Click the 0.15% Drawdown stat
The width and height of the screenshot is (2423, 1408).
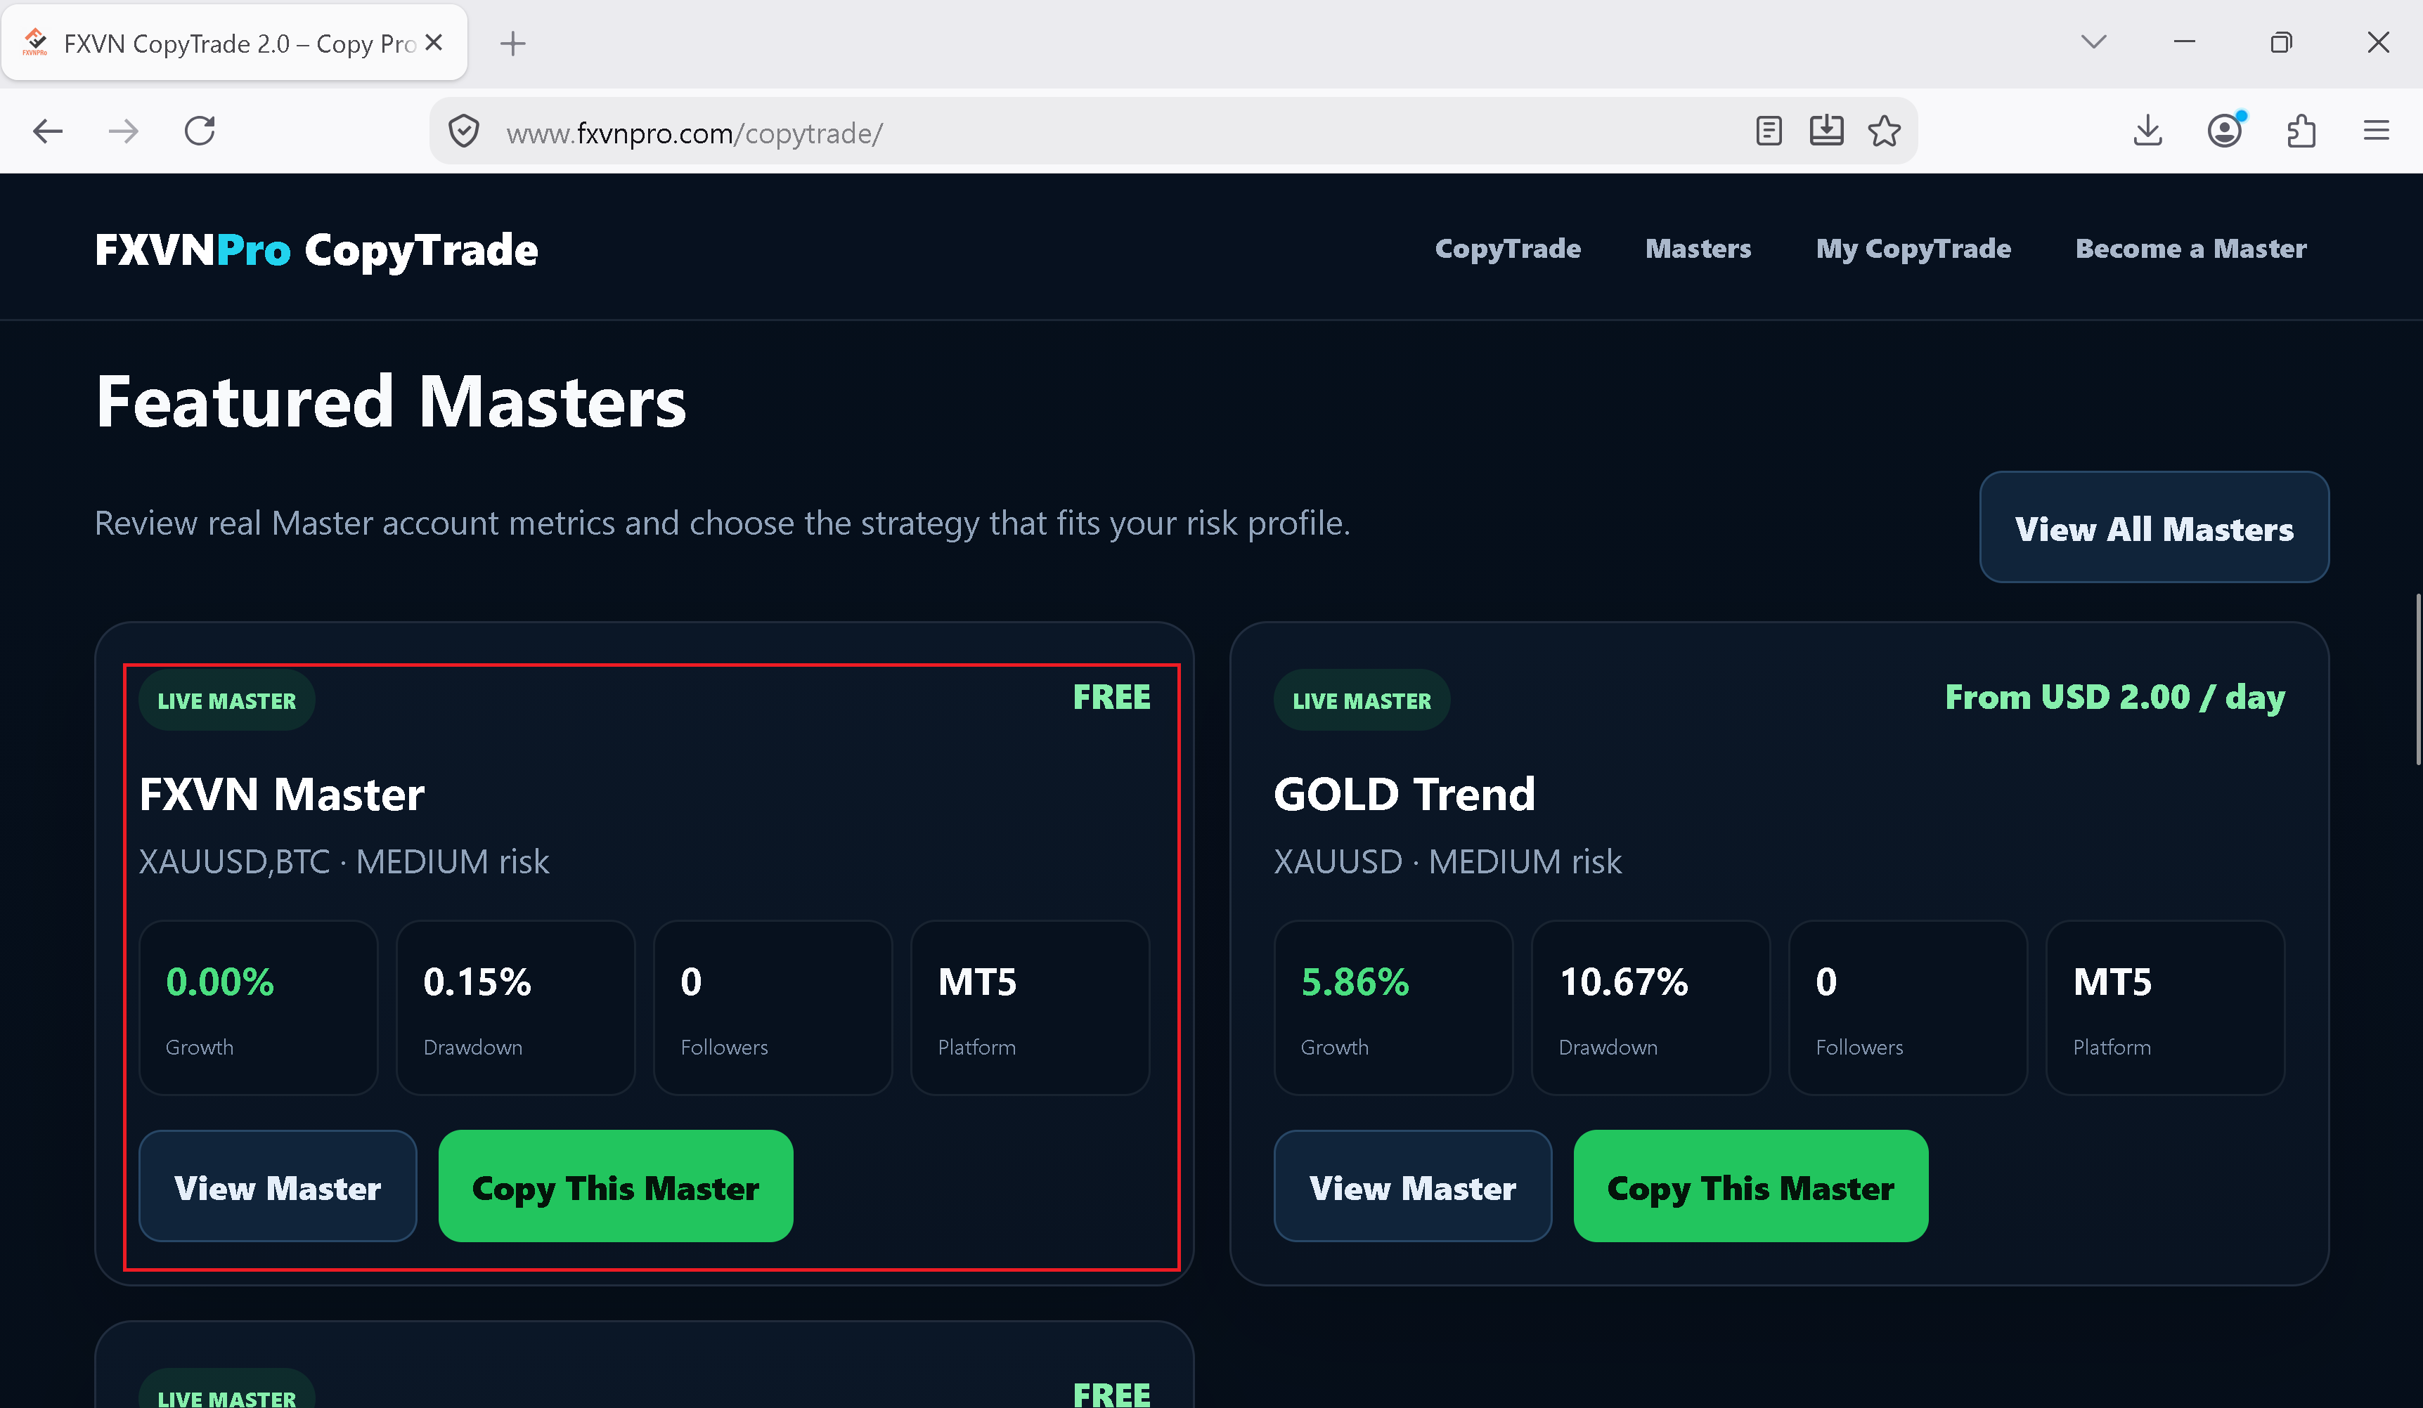(x=515, y=1008)
